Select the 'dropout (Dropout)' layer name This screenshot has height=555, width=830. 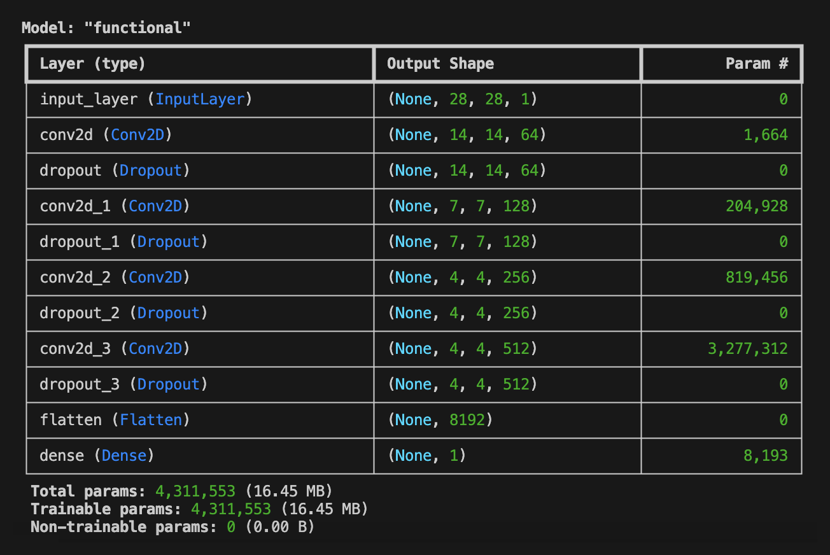tap(115, 171)
